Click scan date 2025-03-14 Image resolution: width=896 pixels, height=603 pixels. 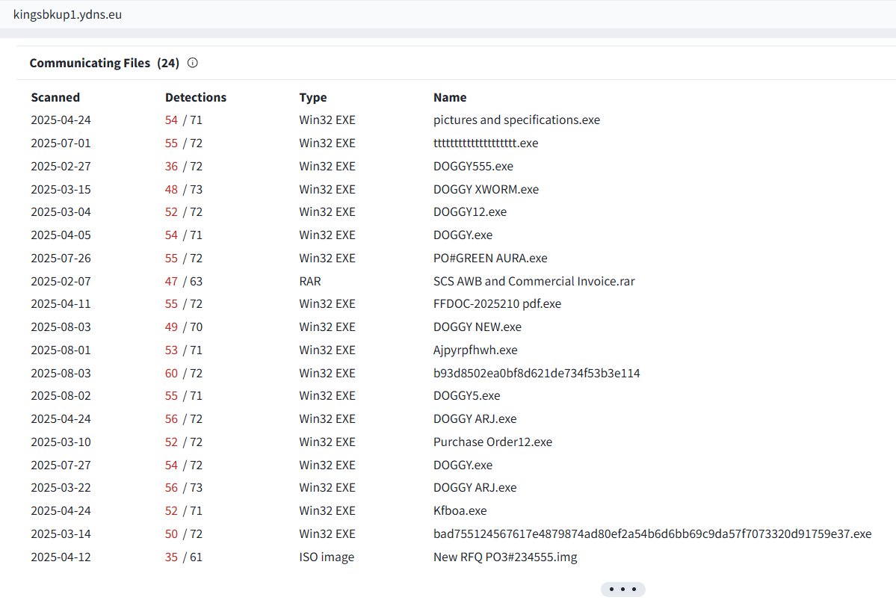(61, 534)
